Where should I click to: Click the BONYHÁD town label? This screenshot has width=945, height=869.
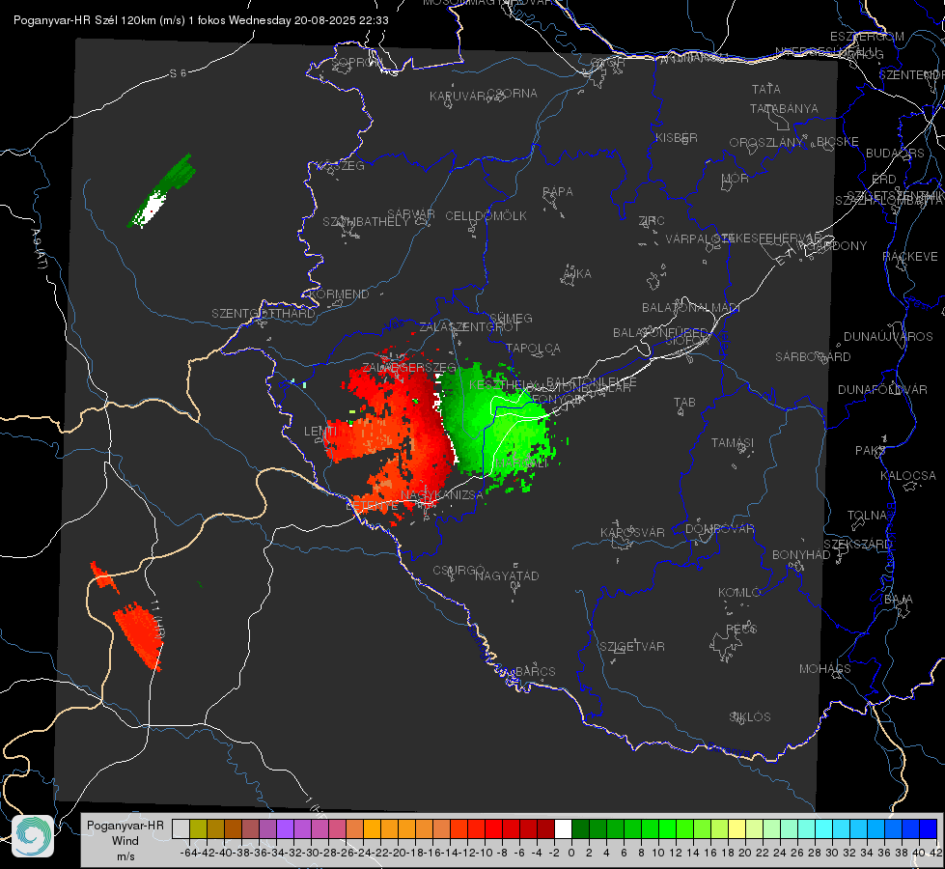click(x=801, y=555)
